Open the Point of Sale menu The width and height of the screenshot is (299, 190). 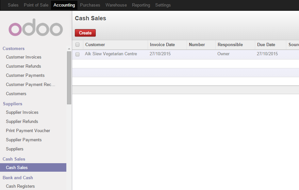point(36,5)
